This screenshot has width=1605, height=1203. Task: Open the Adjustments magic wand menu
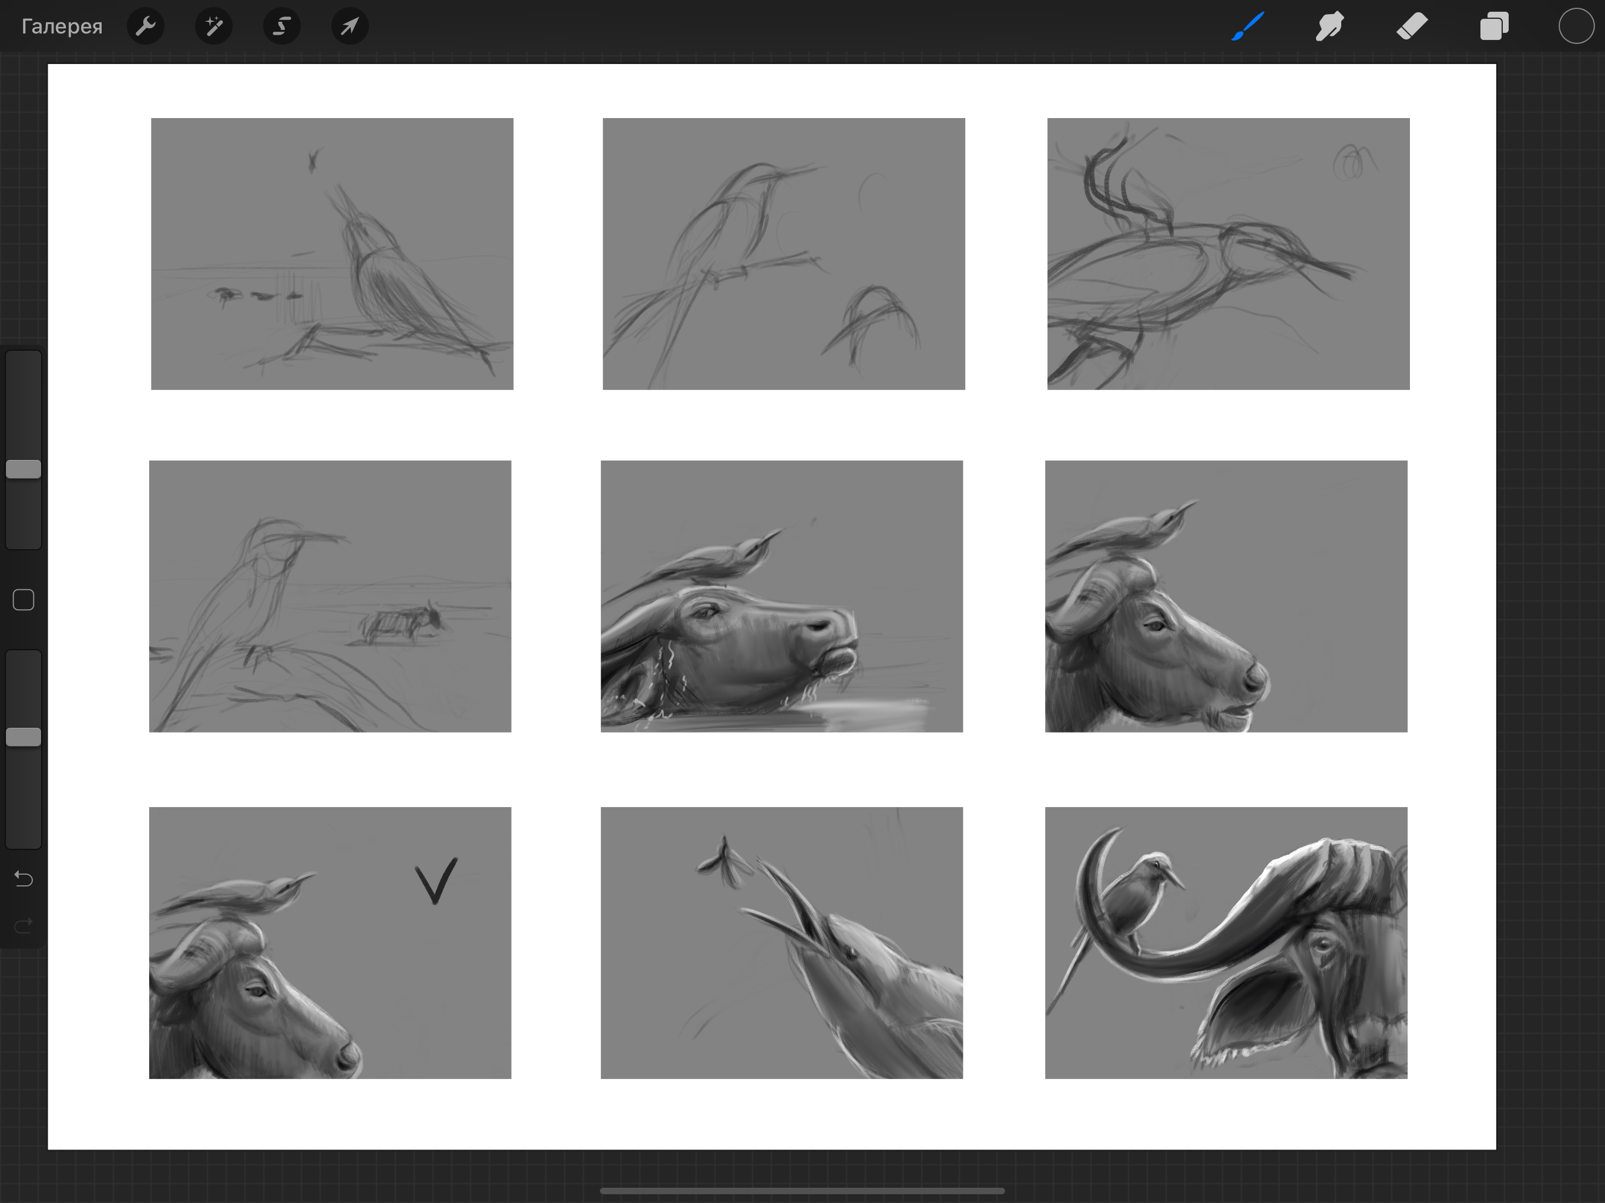pos(213,27)
